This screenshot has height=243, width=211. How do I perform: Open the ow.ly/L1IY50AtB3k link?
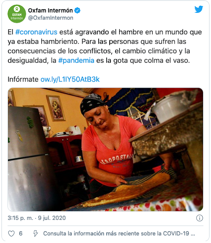[70, 79]
